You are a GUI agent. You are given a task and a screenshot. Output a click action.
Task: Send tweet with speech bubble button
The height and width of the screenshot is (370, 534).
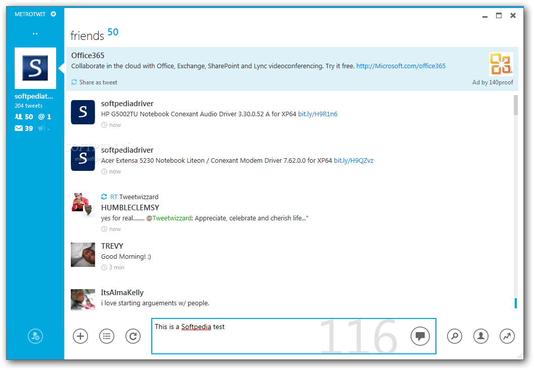tap(420, 336)
